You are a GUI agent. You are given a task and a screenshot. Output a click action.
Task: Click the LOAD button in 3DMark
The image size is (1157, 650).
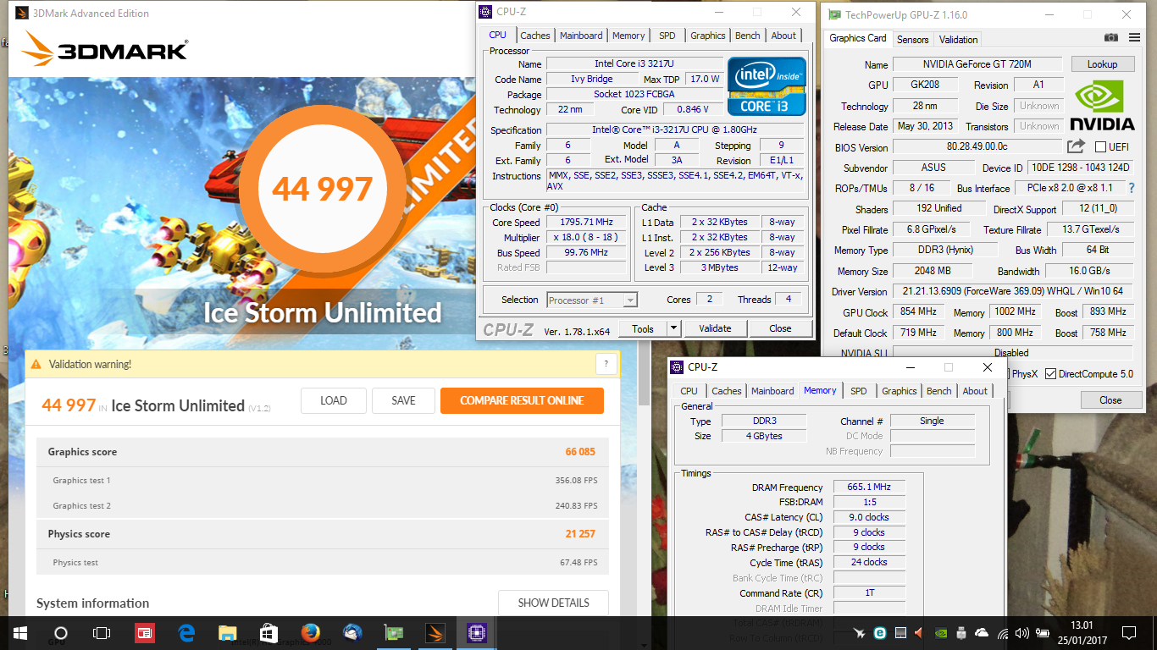334,400
